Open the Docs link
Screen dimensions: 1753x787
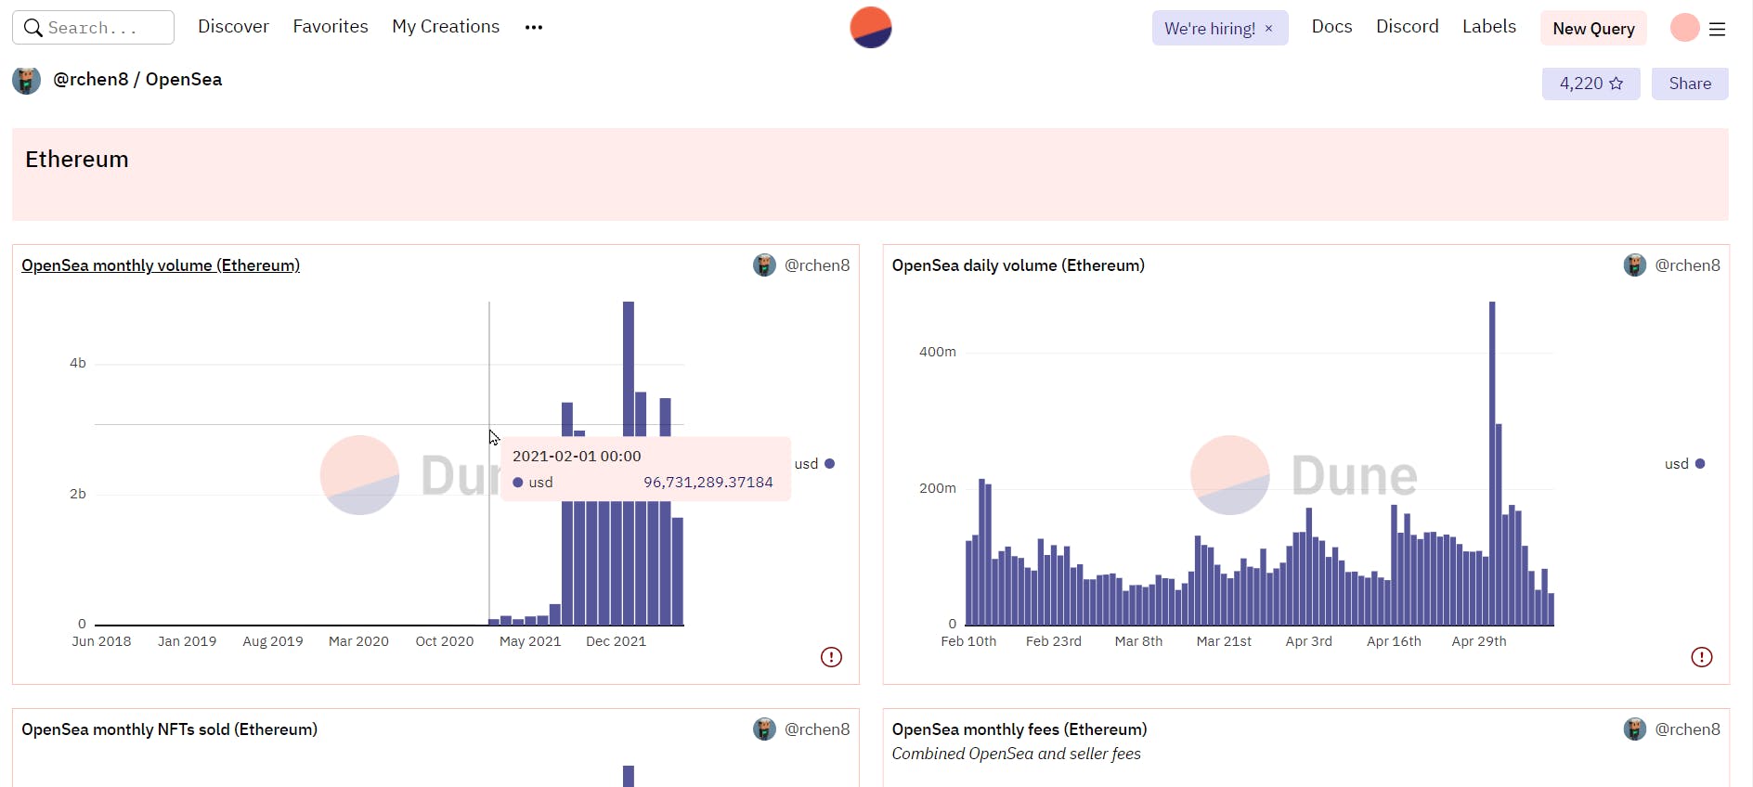1331,27
